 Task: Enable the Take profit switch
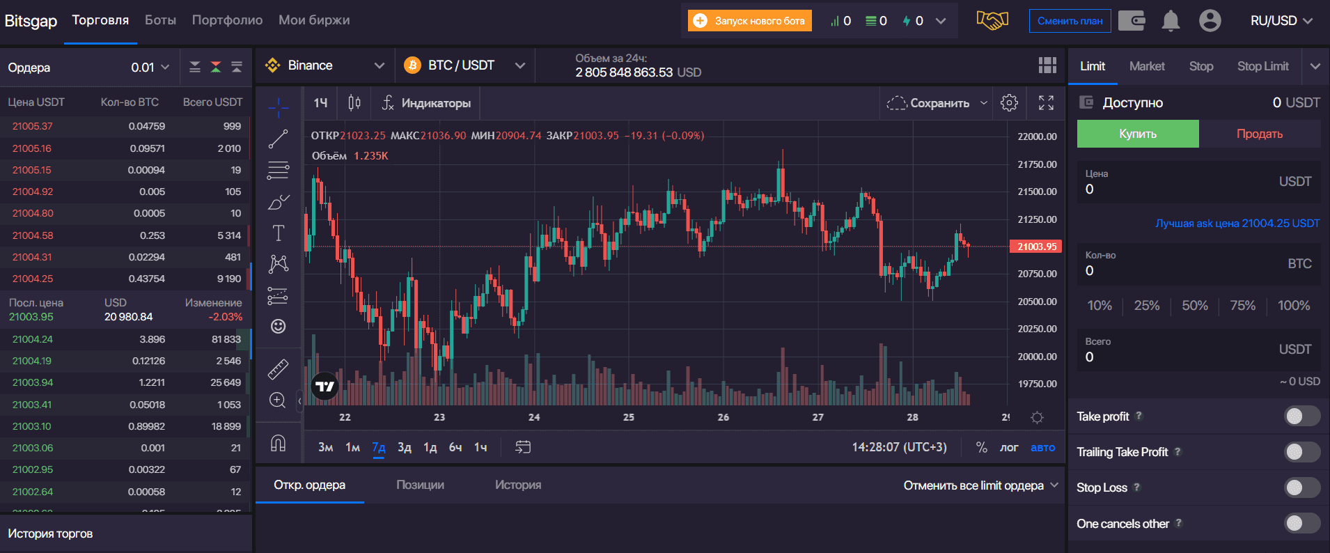pos(1302,416)
